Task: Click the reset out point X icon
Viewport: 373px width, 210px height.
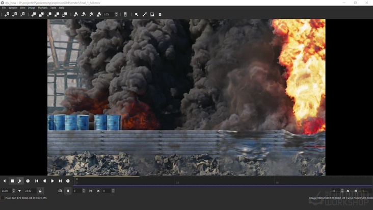Action: [348, 191]
